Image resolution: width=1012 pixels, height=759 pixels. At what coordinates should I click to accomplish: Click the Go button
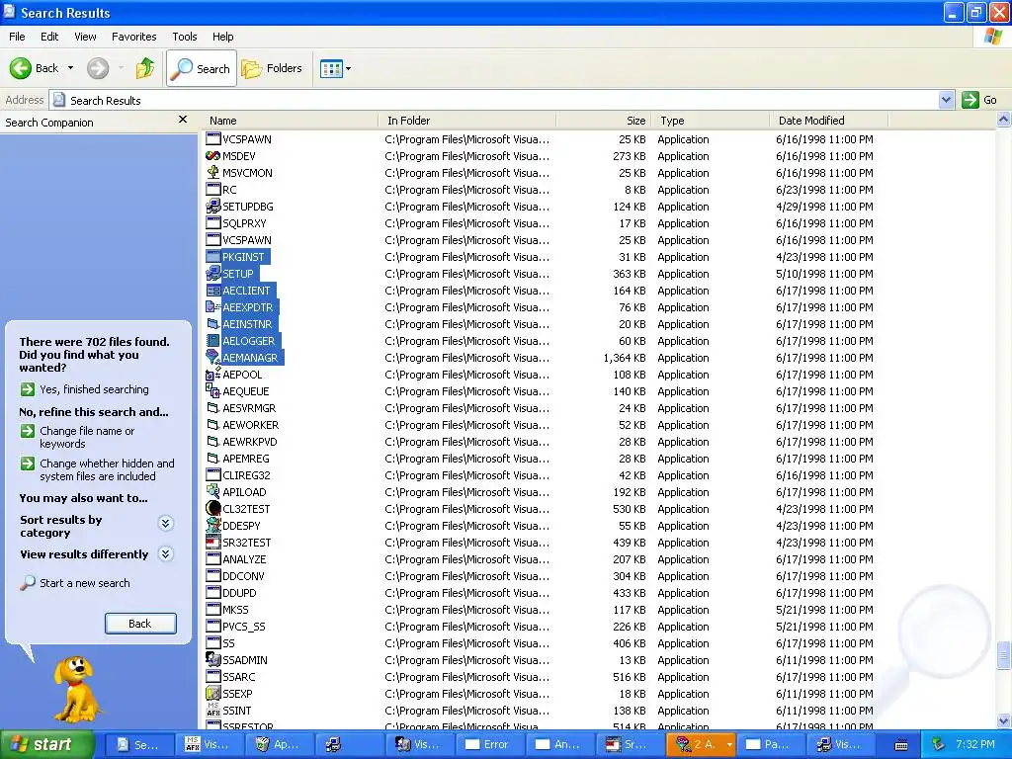[979, 100]
